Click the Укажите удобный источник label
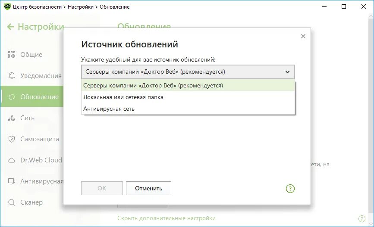 point(148,59)
